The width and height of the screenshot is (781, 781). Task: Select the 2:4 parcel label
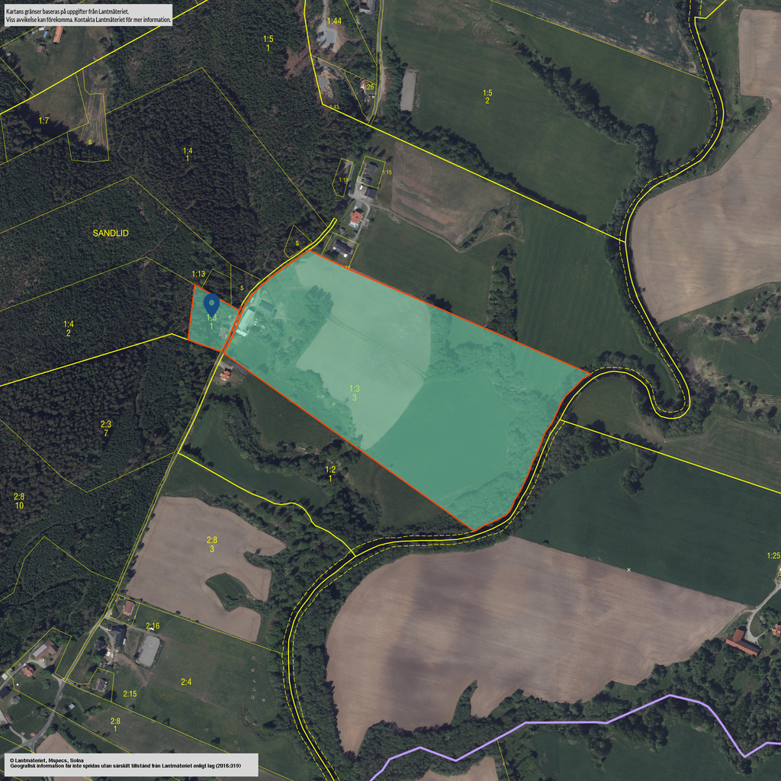[x=186, y=682]
